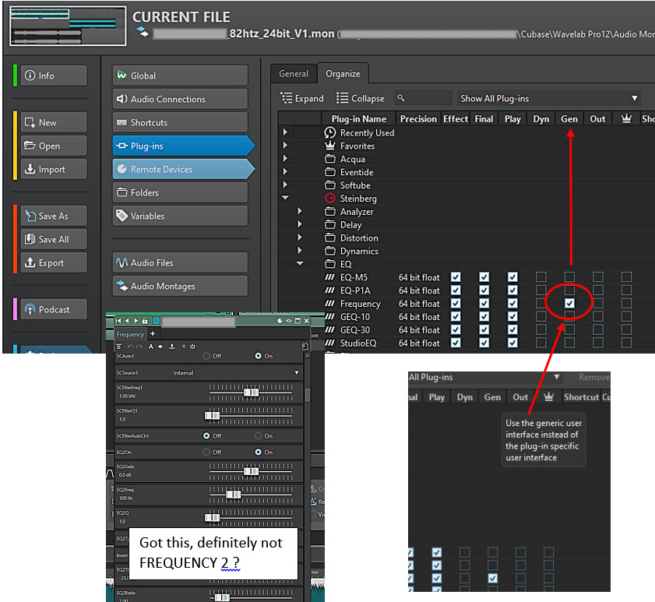
Task: Expand the Eventide folder
Action: click(285, 171)
